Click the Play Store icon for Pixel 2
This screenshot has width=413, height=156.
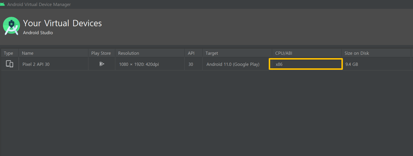pyautogui.click(x=102, y=64)
